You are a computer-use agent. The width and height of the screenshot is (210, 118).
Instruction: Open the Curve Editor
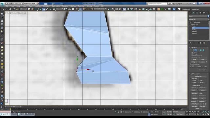128,9
